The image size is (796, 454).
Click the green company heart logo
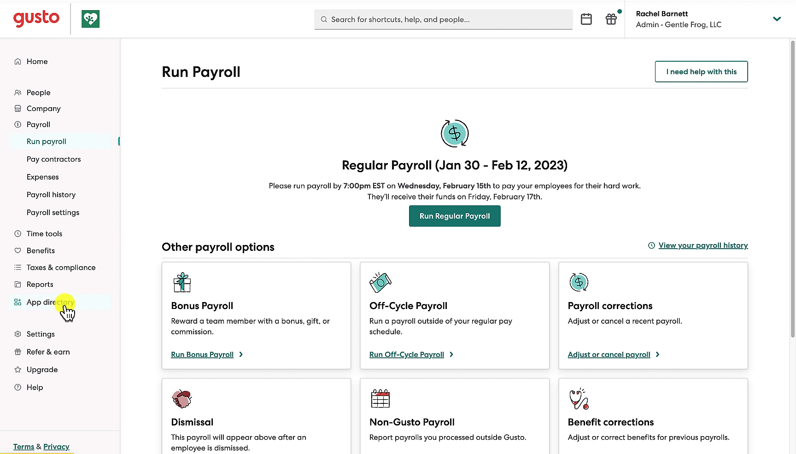90,19
